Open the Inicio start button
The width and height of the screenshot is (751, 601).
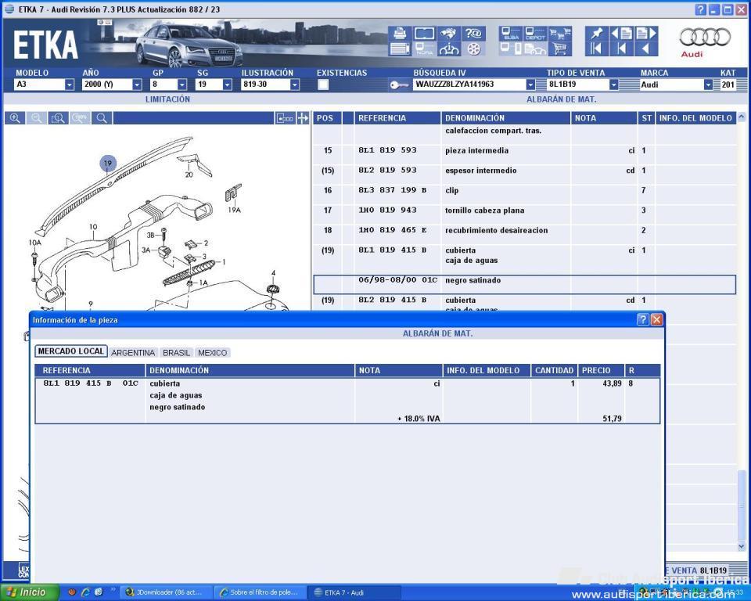point(30,592)
